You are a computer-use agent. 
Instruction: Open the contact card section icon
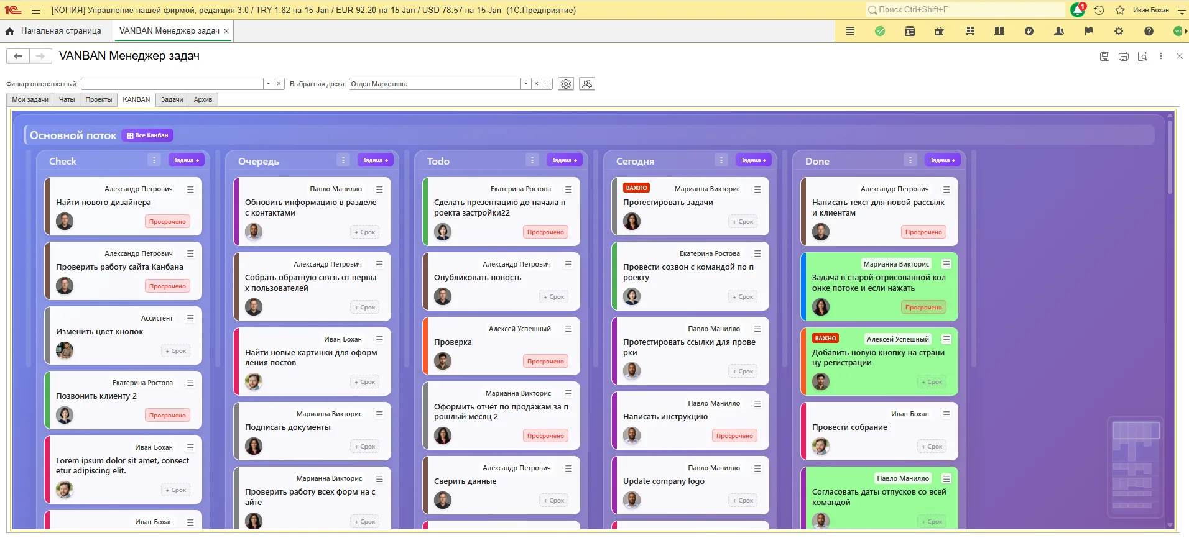tap(910, 31)
